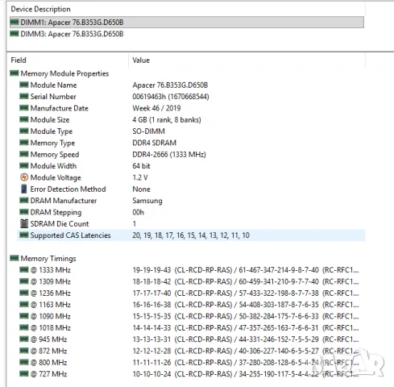394x387 pixels.
Task: Click the icon beside DRAM Manufacturer
Action: (x=24, y=200)
